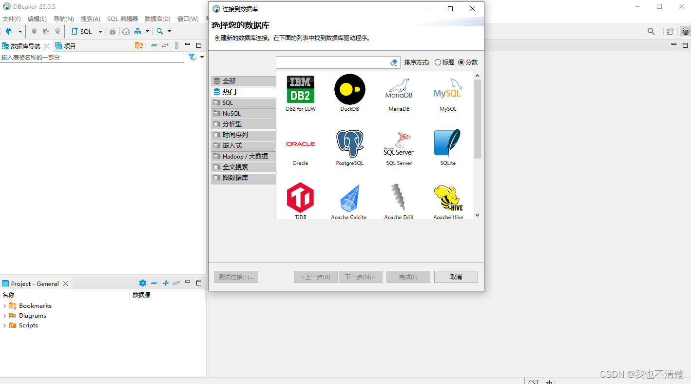Click the 测试连接(T)... button

(236, 277)
